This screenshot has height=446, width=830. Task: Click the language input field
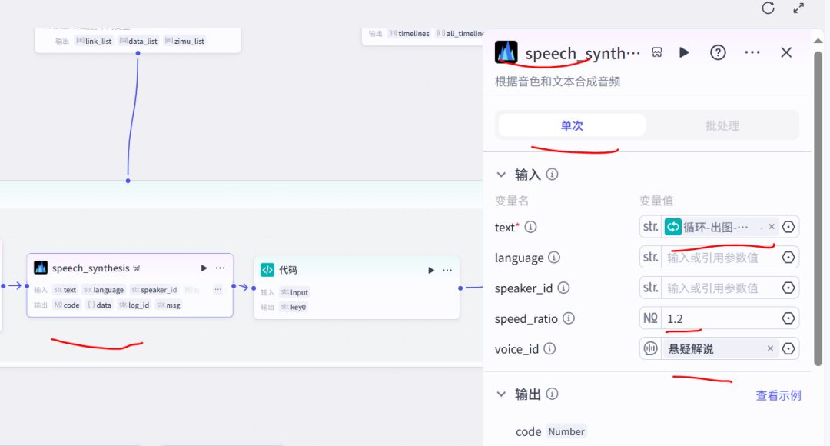(x=715, y=257)
